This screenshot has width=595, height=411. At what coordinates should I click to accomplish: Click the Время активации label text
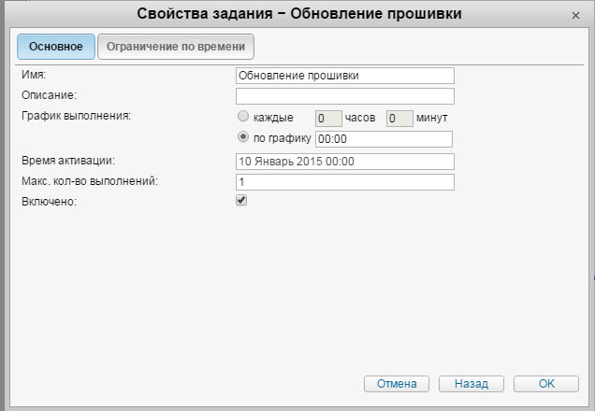(67, 161)
